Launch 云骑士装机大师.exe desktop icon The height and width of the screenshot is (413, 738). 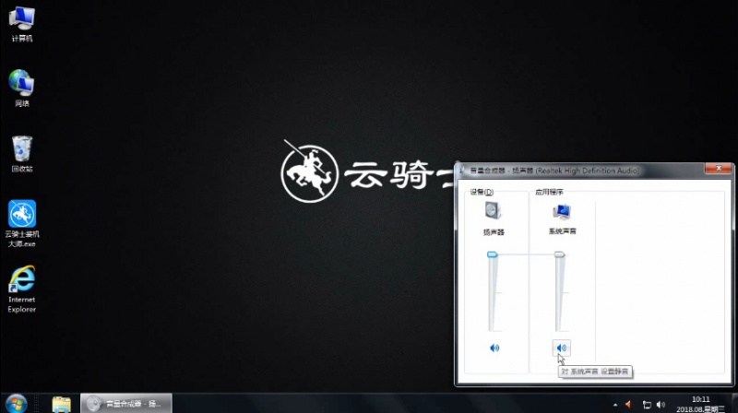tap(21, 223)
